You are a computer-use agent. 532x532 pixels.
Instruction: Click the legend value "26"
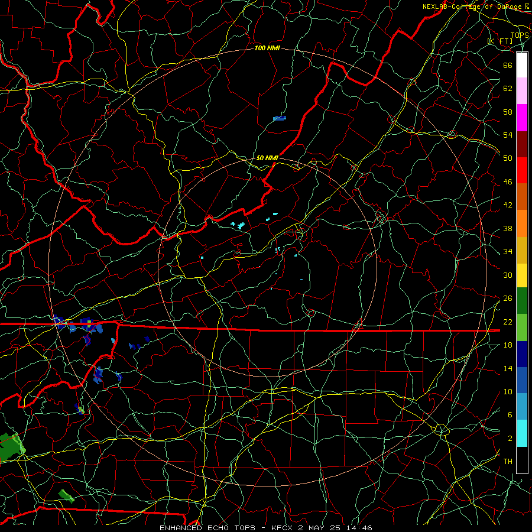(508, 299)
